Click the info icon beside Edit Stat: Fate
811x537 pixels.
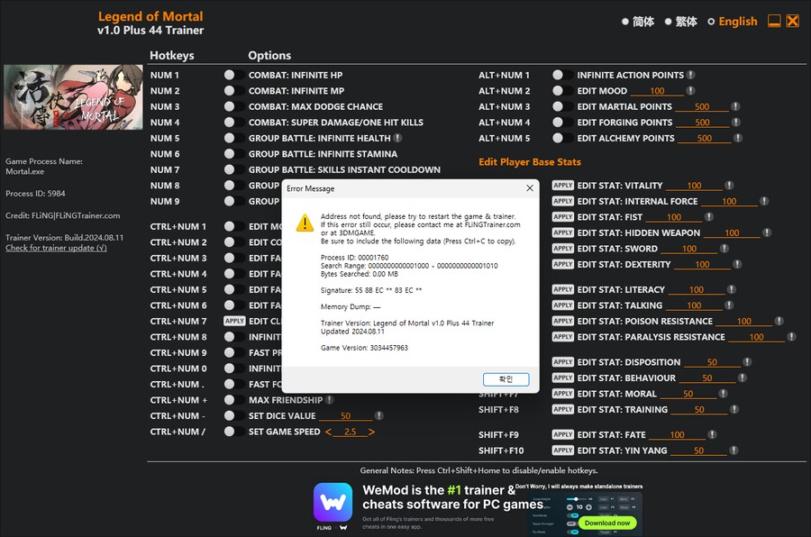click(x=712, y=434)
